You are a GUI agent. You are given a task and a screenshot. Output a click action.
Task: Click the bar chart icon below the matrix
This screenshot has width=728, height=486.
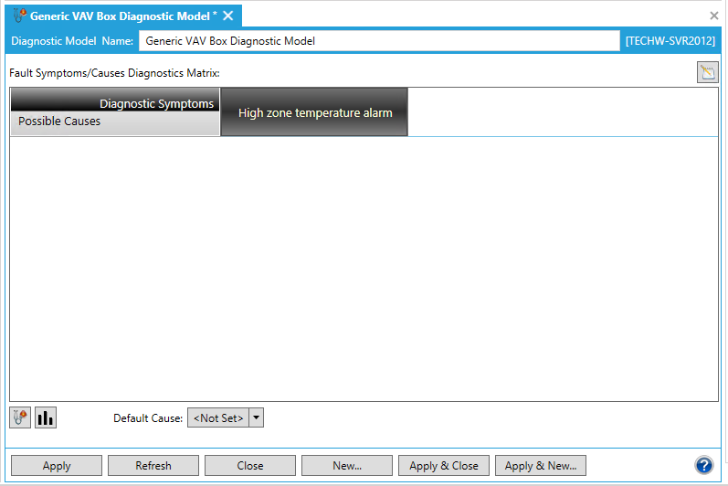(x=46, y=417)
